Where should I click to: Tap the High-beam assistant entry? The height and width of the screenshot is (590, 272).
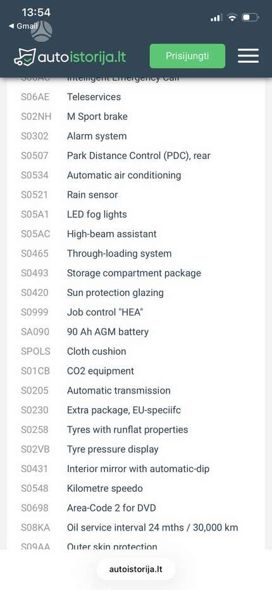point(111,234)
